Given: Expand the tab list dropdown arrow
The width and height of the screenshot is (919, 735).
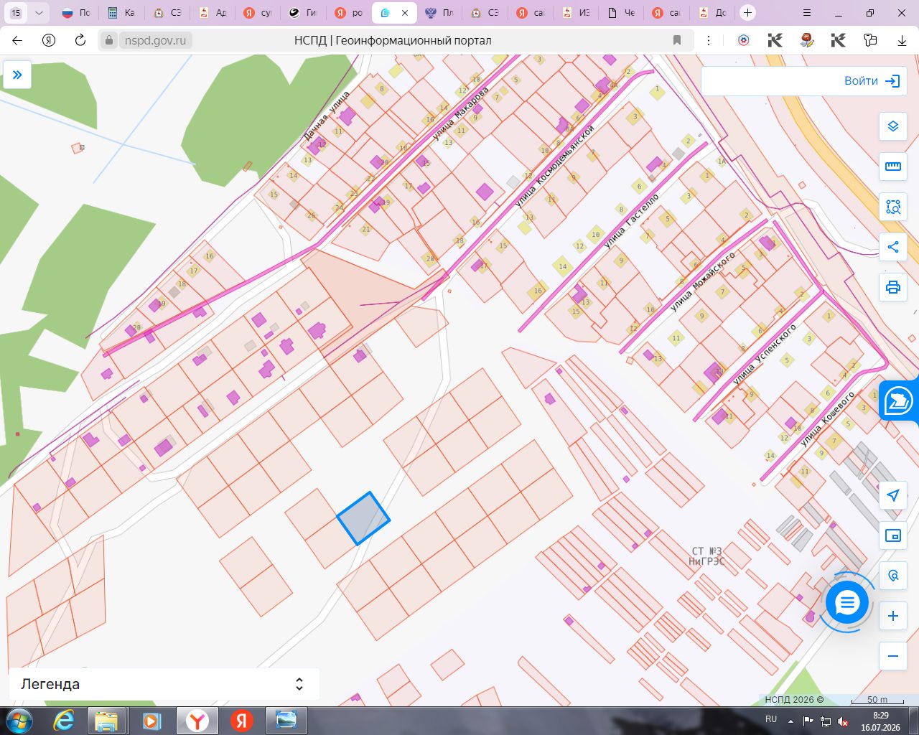Looking at the screenshot, I should (39, 13).
